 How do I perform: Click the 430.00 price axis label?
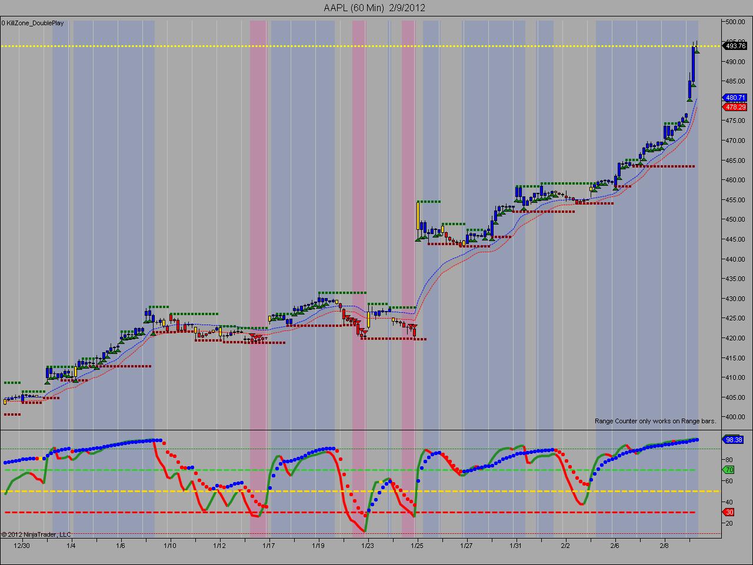(x=735, y=299)
